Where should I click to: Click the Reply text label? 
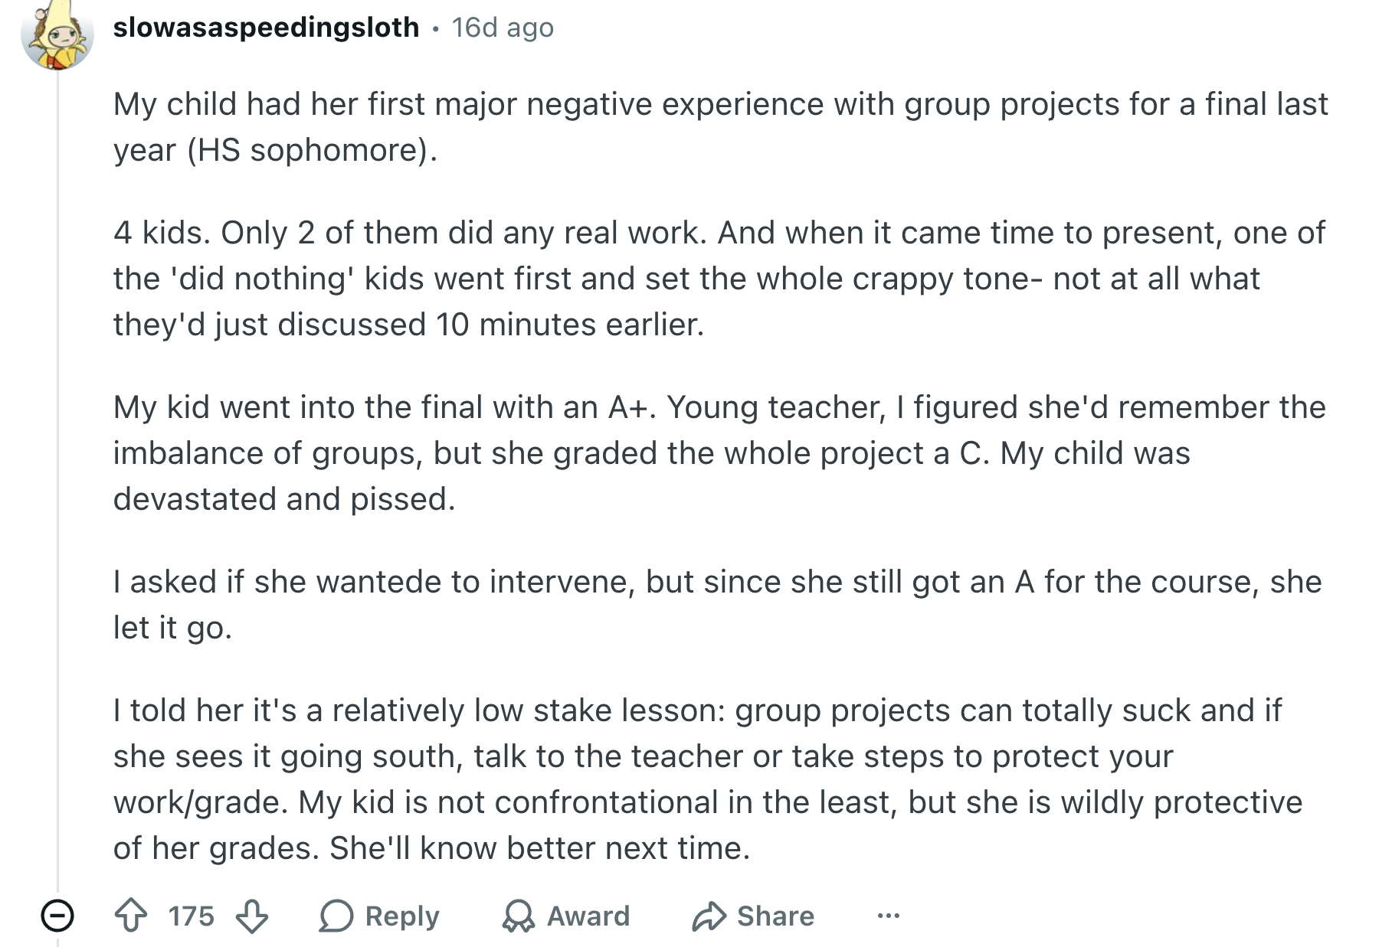click(402, 916)
